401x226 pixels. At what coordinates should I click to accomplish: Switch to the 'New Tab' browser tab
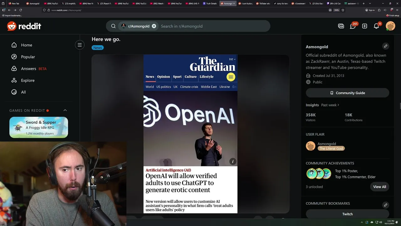click(x=14, y=3)
